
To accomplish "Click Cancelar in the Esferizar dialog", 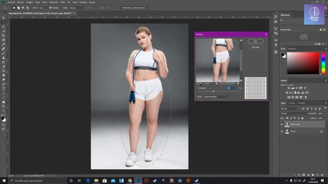I will [255, 47].
